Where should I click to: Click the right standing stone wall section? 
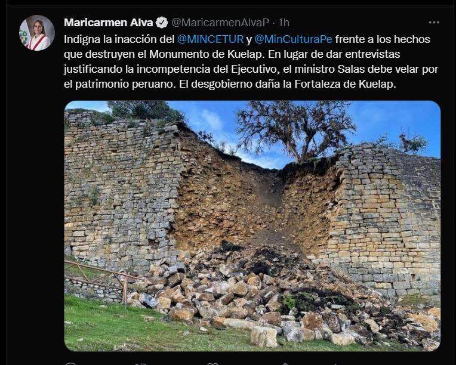coord(384,221)
